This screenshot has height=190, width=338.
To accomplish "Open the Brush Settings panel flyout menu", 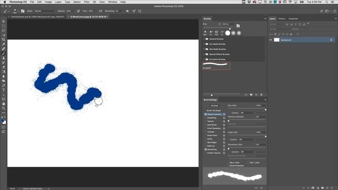I will click(265, 100).
